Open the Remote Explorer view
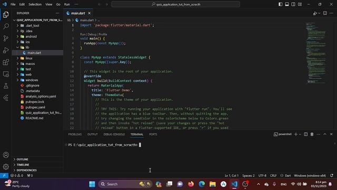337x190 pixels. click(x=6, y=74)
